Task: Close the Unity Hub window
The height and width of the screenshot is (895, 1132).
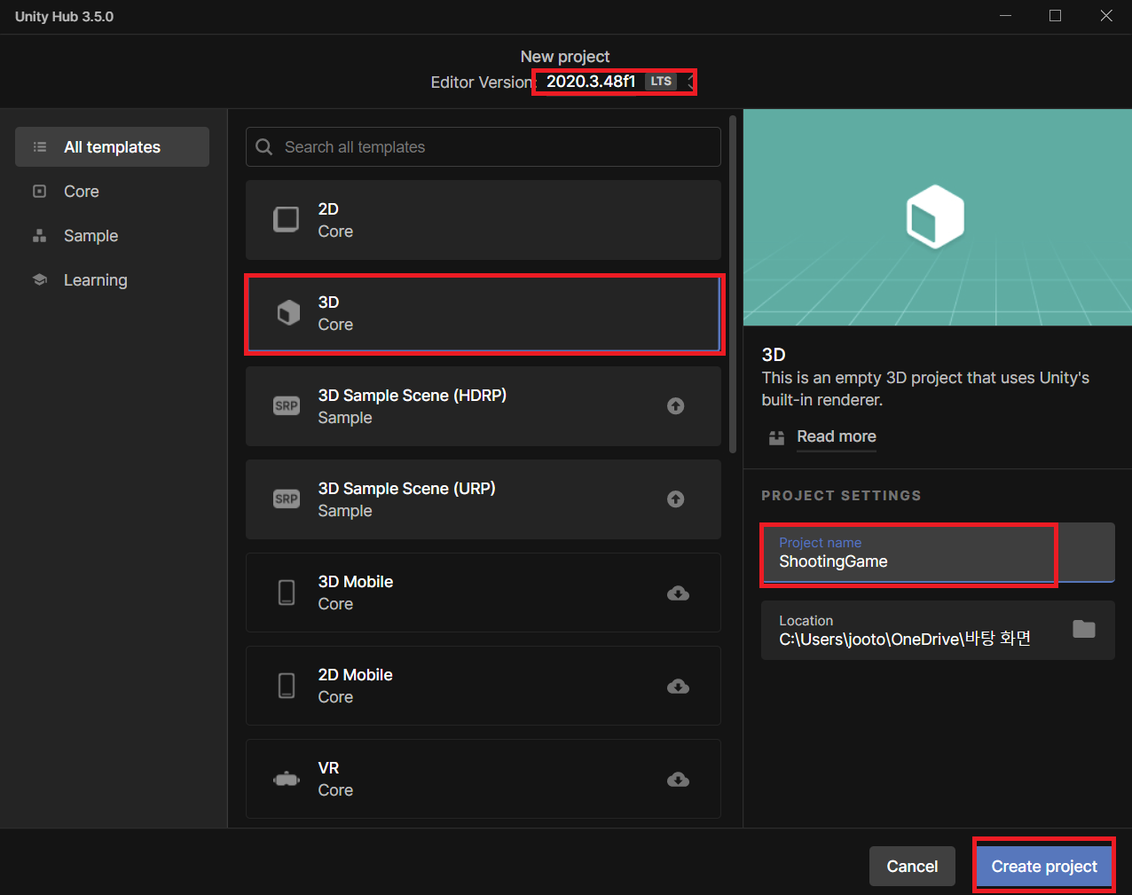Action: [1106, 16]
